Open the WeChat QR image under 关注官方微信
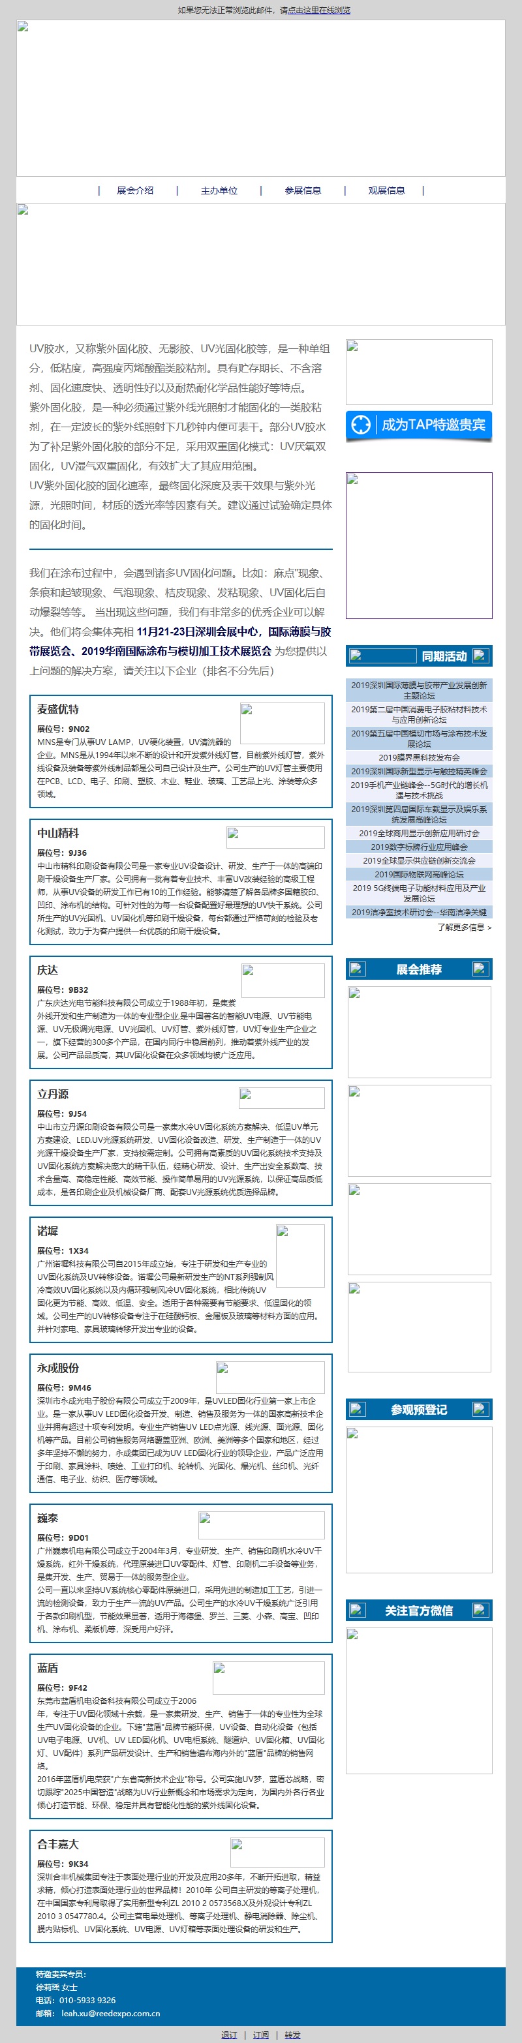Screen dimensions: 522x2043 pos(419,1701)
